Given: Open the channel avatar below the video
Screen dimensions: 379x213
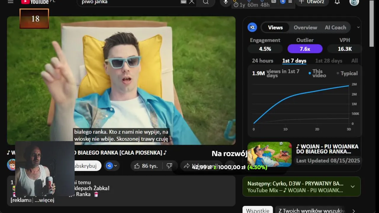Looking at the screenshot, I should [11, 165].
